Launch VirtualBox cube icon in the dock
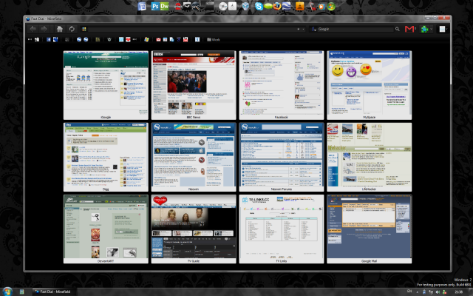 click(x=245, y=6)
